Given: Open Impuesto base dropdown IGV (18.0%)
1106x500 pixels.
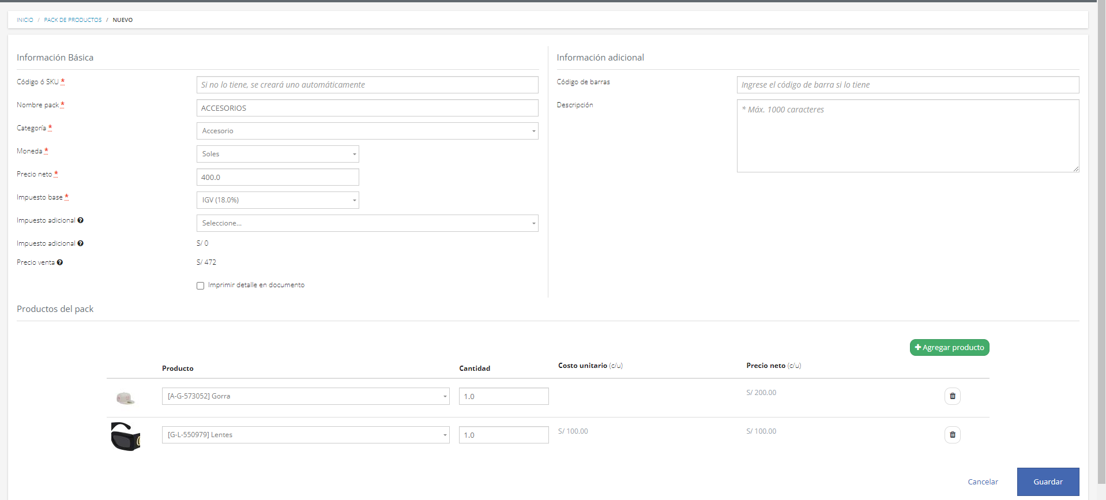Looking at the screenshot, I should pyautogui.click(x=278, y=200).
